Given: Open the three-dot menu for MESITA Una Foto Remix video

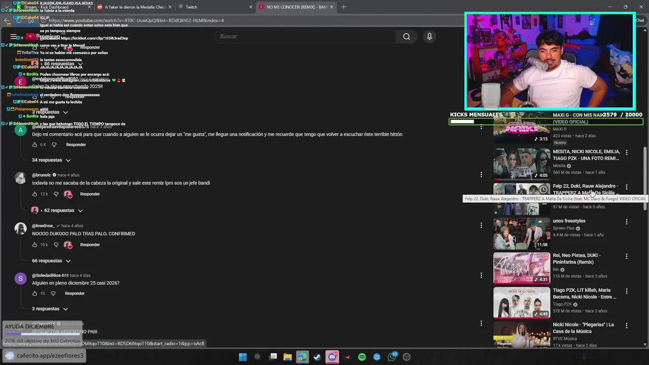Looking at the screenshot, I should (x=627, y=153).
